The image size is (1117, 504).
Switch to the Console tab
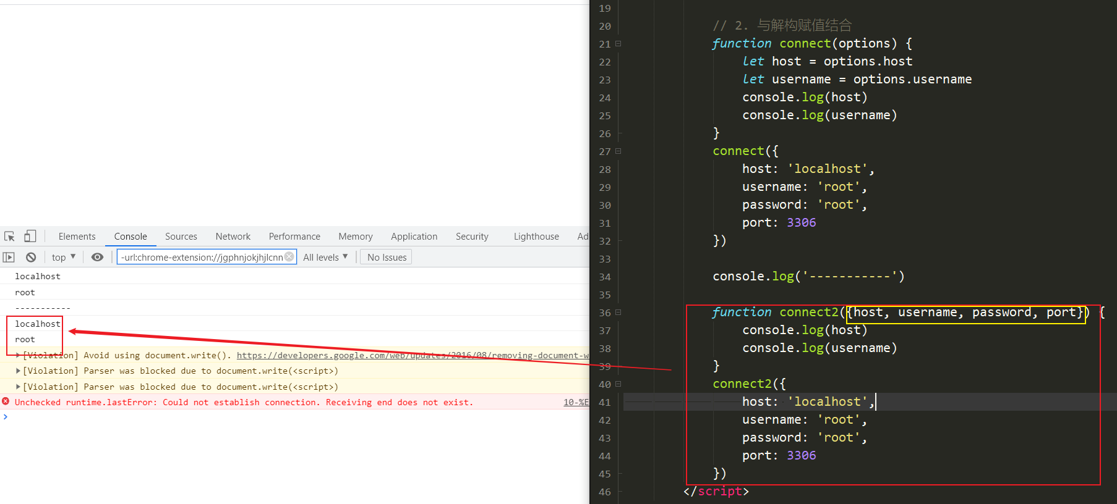point(131,237)
